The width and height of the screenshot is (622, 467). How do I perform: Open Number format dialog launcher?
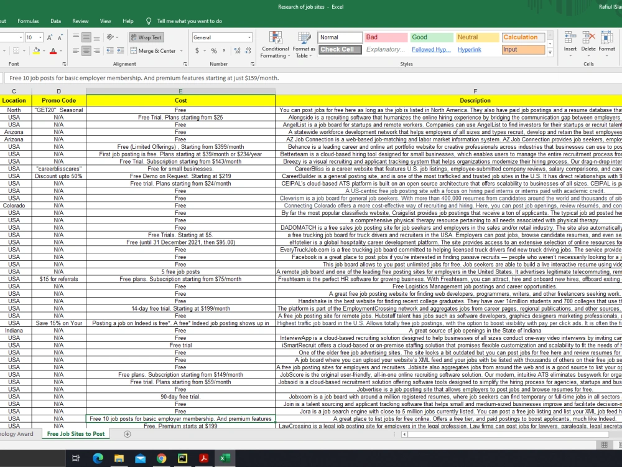pos(253,64)
